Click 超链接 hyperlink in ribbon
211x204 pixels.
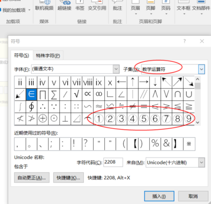pos(64,6)
